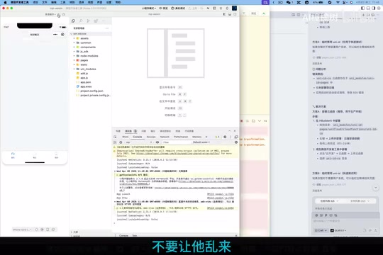The height and width of the screenshot is (255, 383).
Task: Click the phone simulator capsule close-circle icon
Action: click(x=62, y=35)
